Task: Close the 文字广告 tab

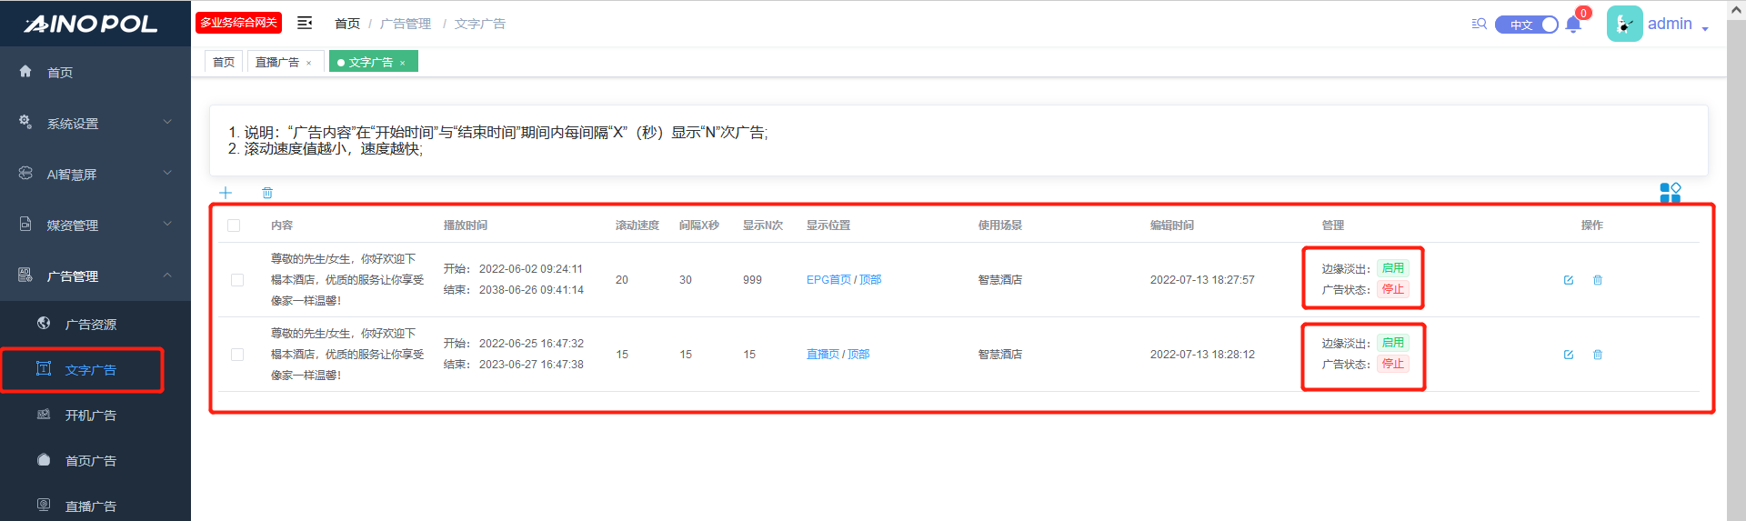Action: point(402,63)
